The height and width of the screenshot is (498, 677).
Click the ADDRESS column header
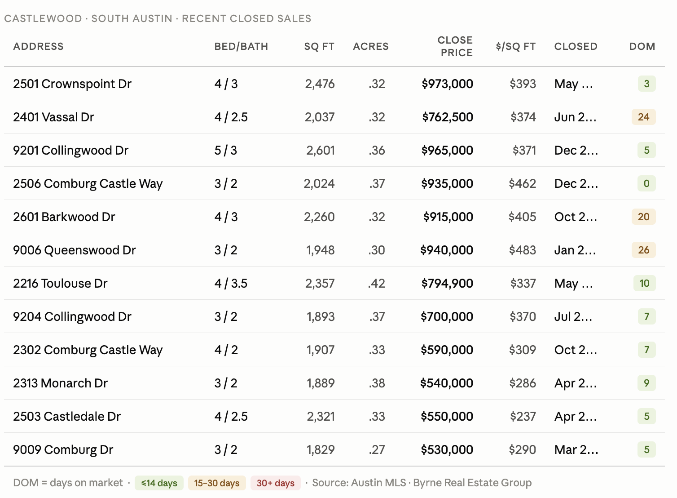(x=38, y=46)
